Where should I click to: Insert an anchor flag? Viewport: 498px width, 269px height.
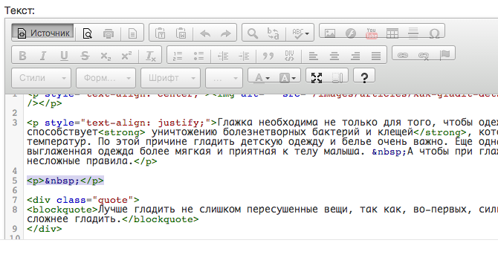tap(445, 55)
